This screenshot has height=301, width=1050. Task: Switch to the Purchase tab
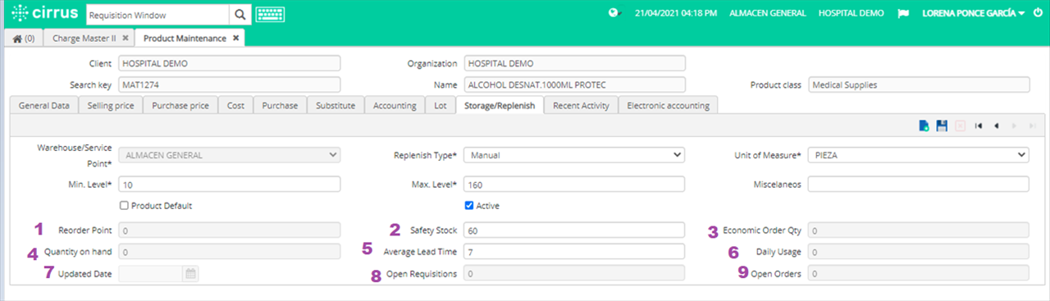click(x=281, y=105)
